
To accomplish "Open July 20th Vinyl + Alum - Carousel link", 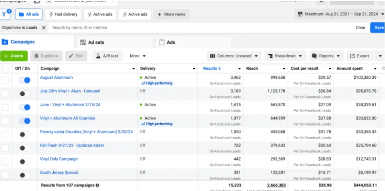I will [x=70, y=91].
